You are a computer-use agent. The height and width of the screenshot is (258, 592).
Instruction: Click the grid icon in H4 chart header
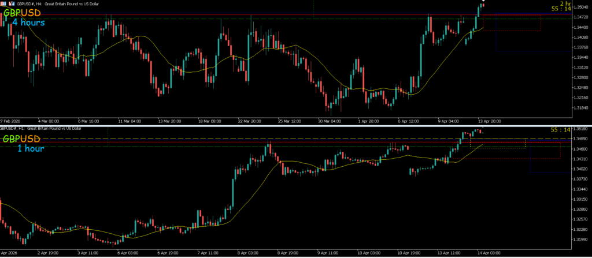pos(3,3)
